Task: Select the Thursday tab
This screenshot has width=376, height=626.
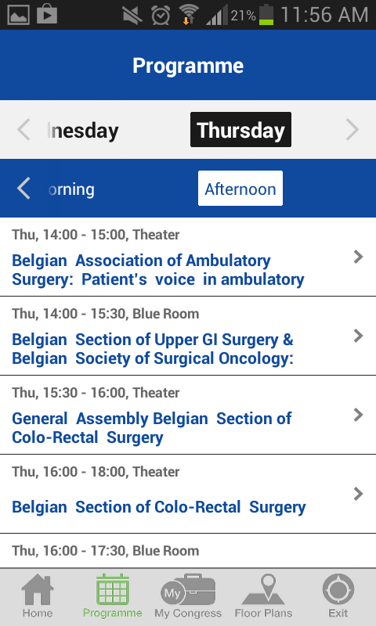Action: [240, 130]
